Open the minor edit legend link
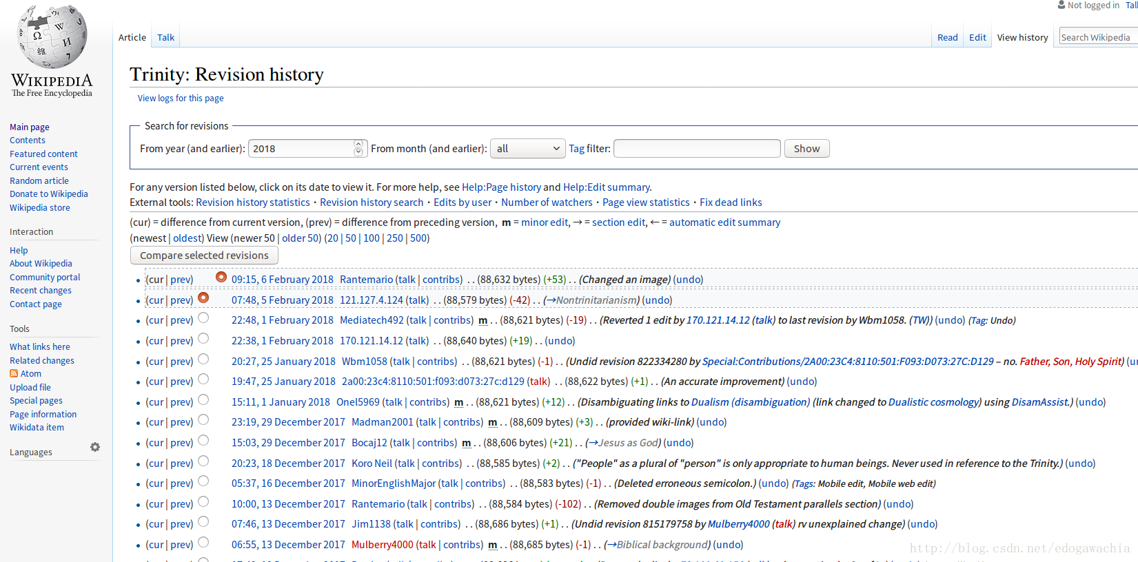Viewport: 1138px width, 562px height. click(545, 222)
